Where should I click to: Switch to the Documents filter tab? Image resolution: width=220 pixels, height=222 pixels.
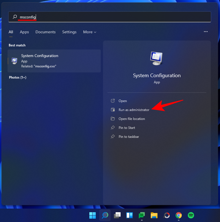[46, 32]
